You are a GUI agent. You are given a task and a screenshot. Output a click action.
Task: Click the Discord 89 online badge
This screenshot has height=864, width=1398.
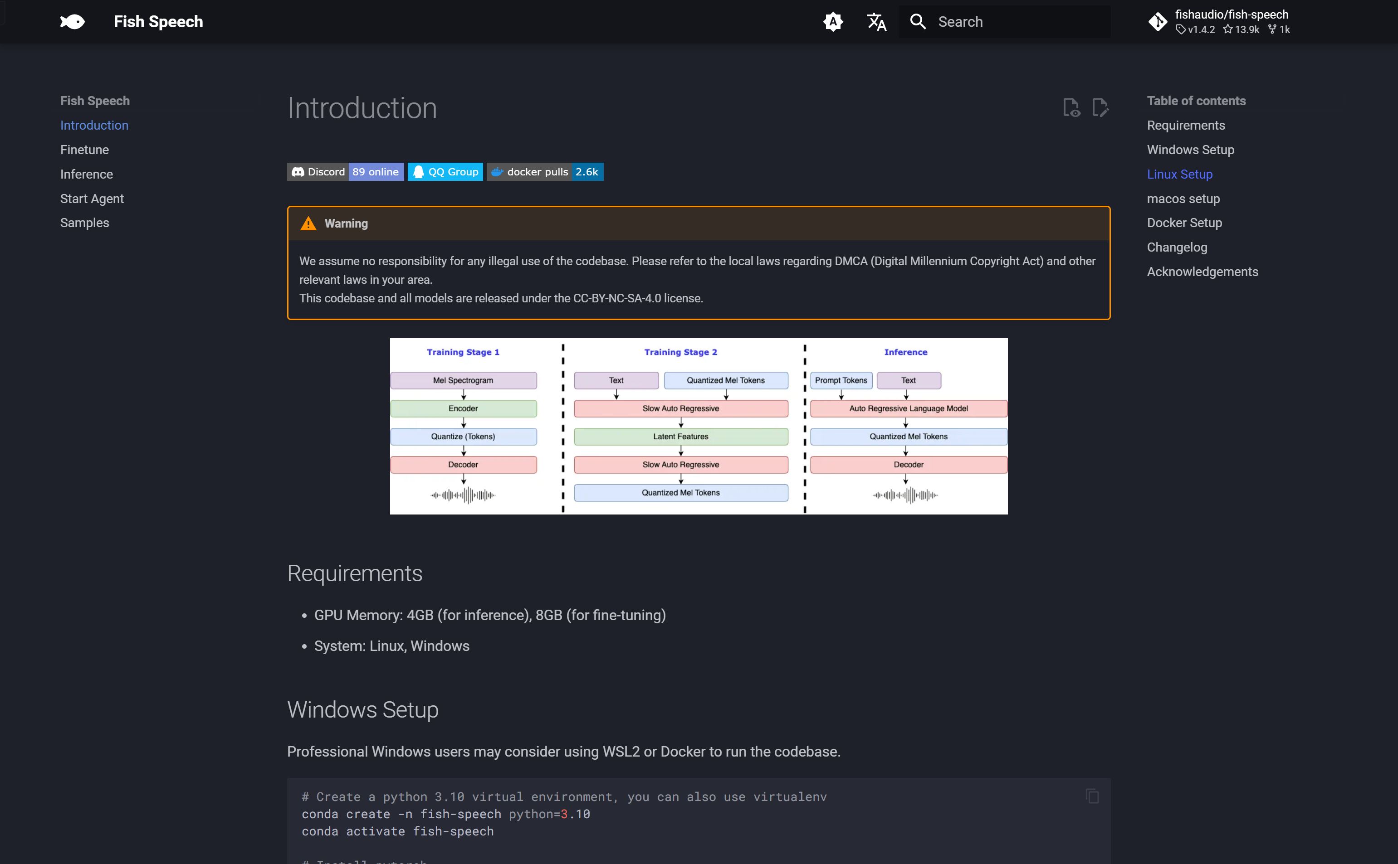coord(345,171)
